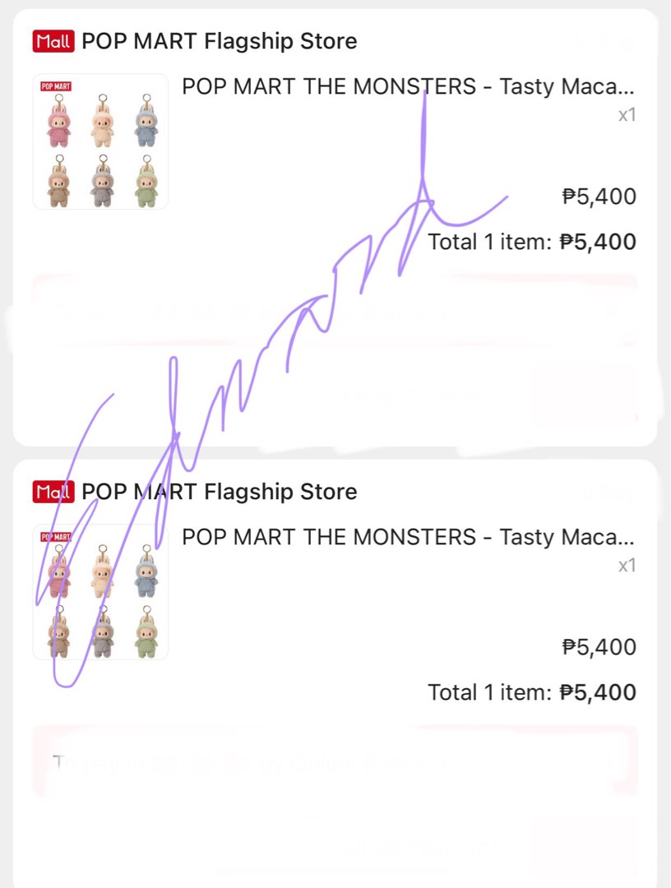Click the x1 quantity in the bottom order
Image resolution: width=671 pixels, height=888 pixels.
627,566
